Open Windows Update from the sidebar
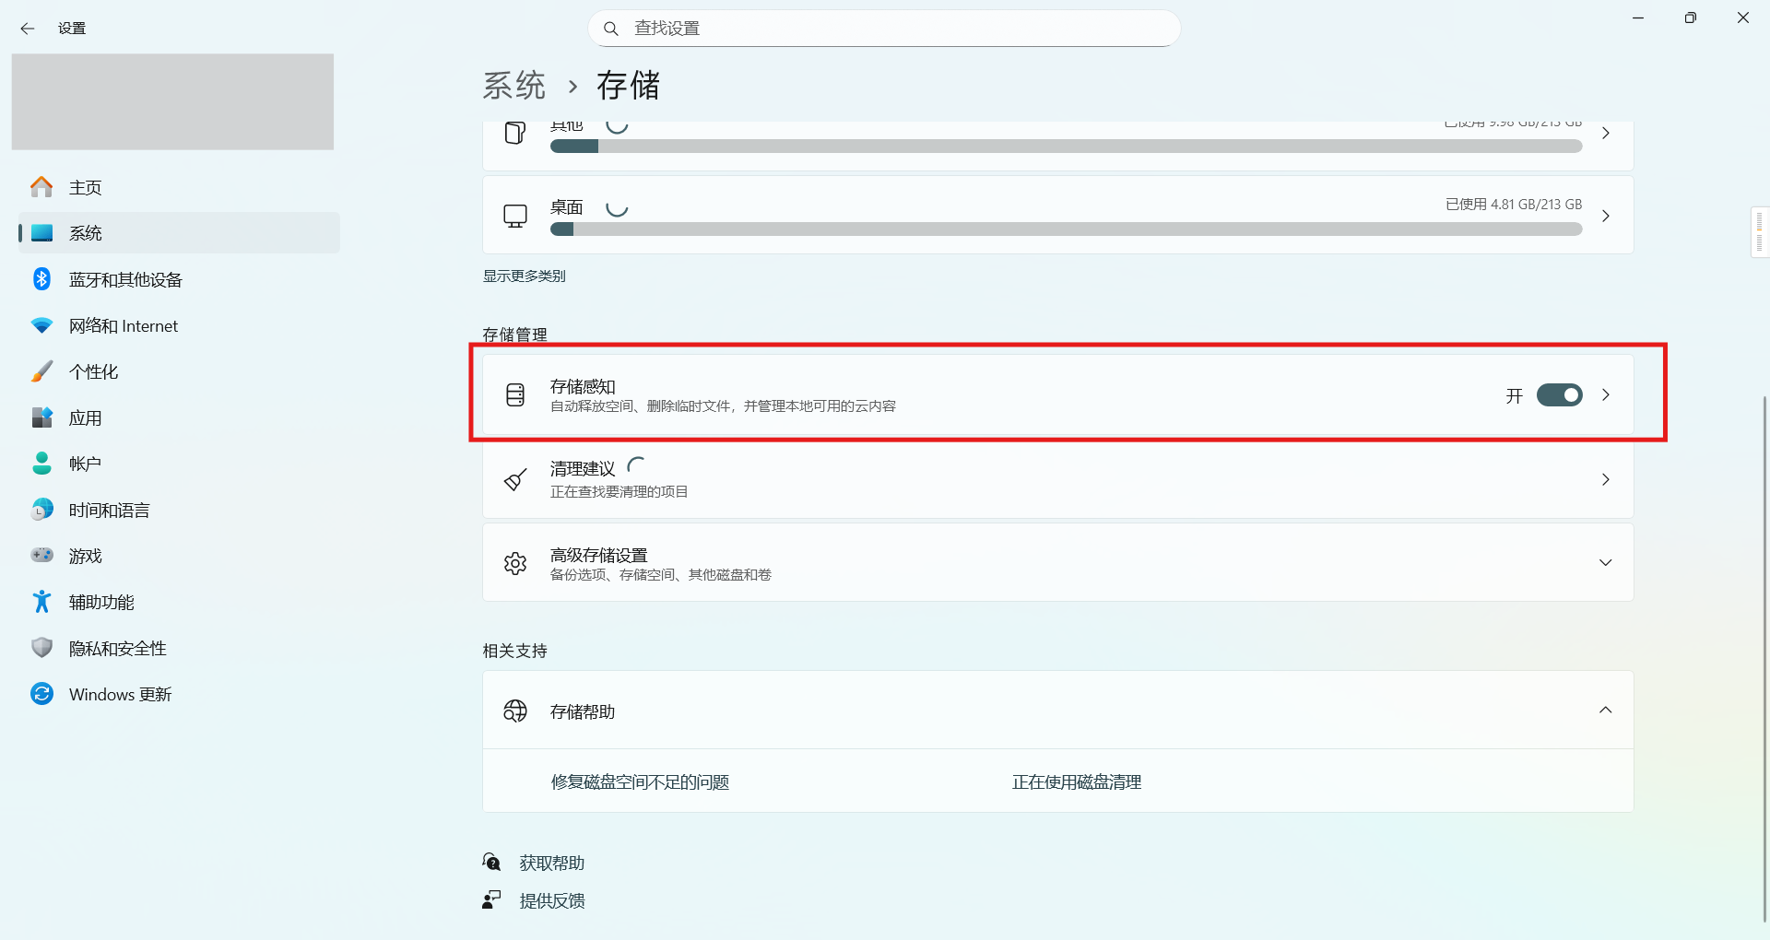Image resolution: width=1770 pixels, height=940 pixels. tap(120, 693)
